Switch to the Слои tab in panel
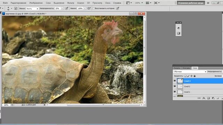This screenshot has width=223, height=125. [x=195, y=68]
